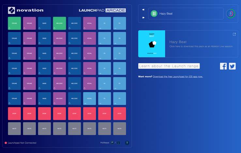Click the Novation logo
The width and height of the screenshot is (241, 153).
[26, 10]
